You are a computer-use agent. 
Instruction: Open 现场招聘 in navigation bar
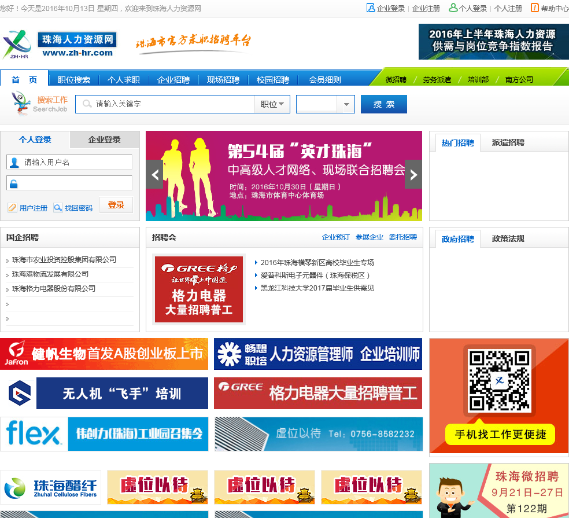click(x=223, y=79)
